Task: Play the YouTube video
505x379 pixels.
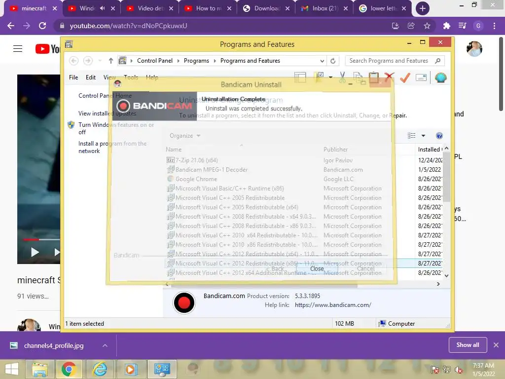Action: click(35, 252)
